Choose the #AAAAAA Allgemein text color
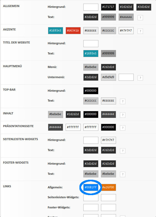156x217 pixels. point(126,17)
